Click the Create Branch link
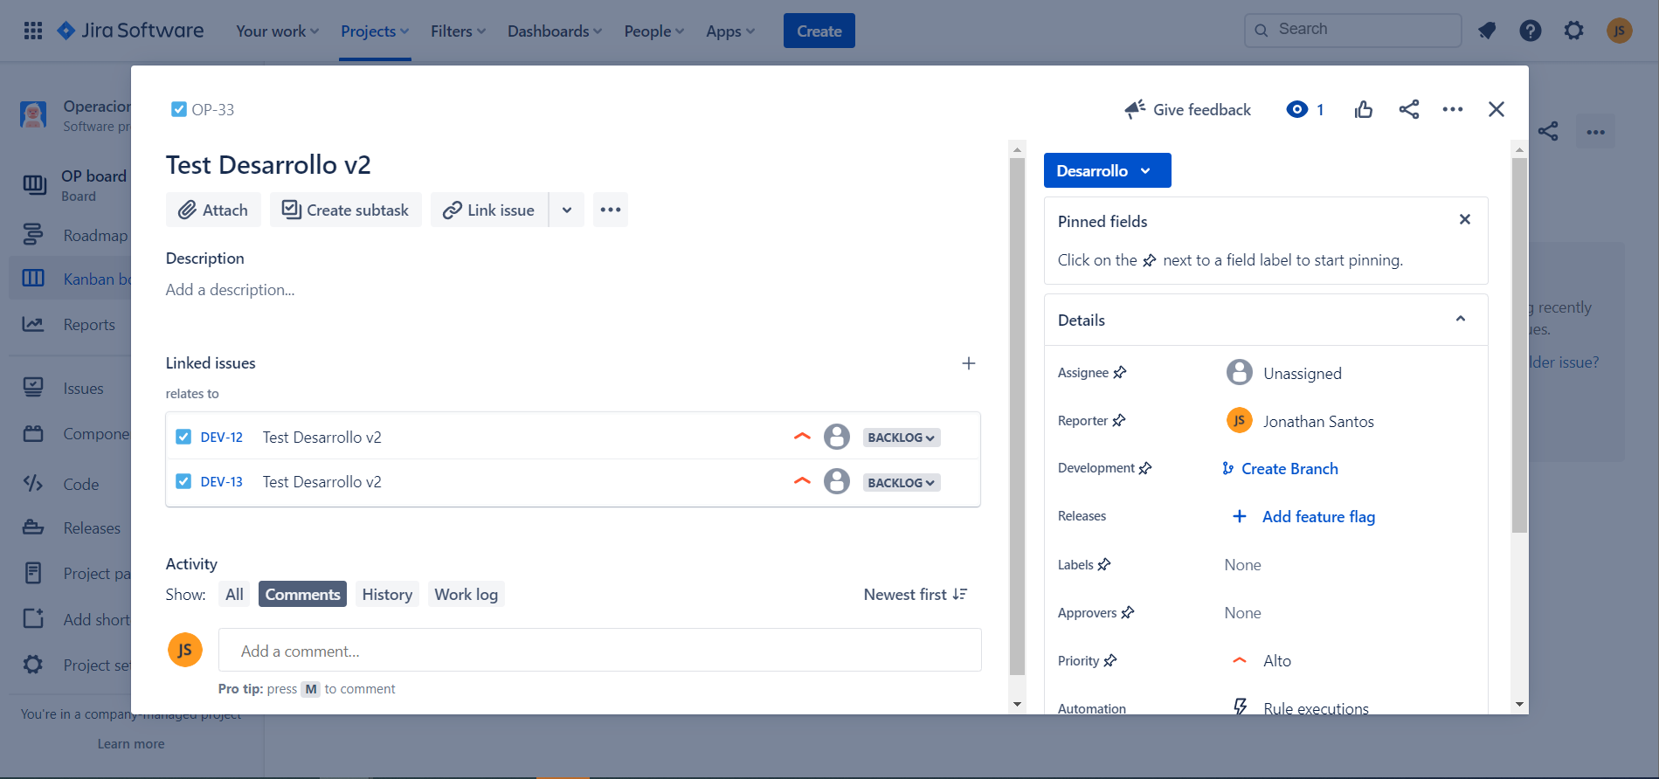The width and height of the screenshot is (1659, 779). click(x=1289, y=469)
